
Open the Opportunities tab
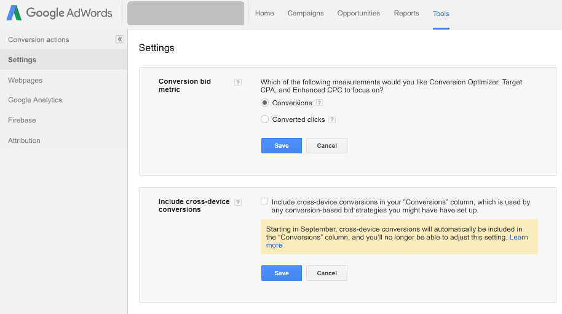pyautogui.click(x=358, y=13)
